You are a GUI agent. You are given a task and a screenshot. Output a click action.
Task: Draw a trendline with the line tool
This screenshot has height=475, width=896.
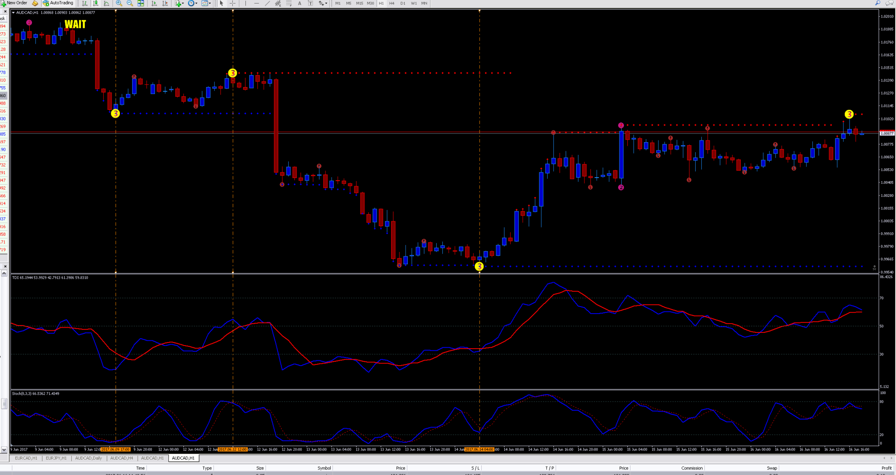267,3
